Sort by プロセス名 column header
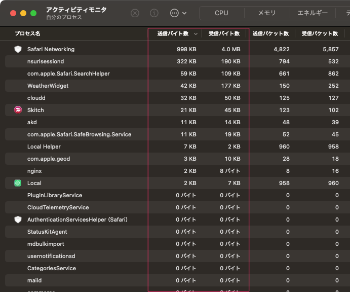The image size is (350, 292). [x=27, y=33]
